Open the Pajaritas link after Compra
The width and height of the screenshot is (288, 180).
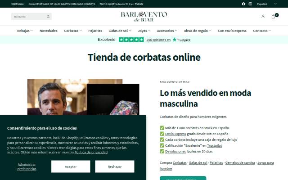point(216,162)
